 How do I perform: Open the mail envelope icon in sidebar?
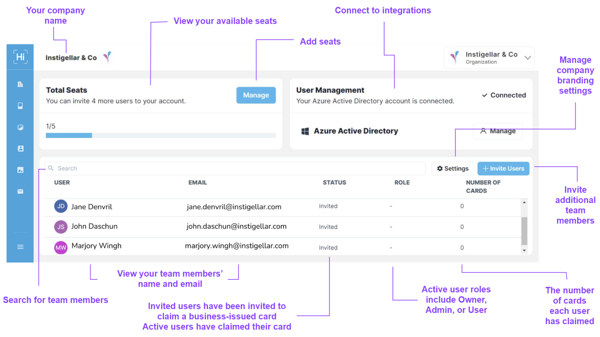[x=20, y=191]
